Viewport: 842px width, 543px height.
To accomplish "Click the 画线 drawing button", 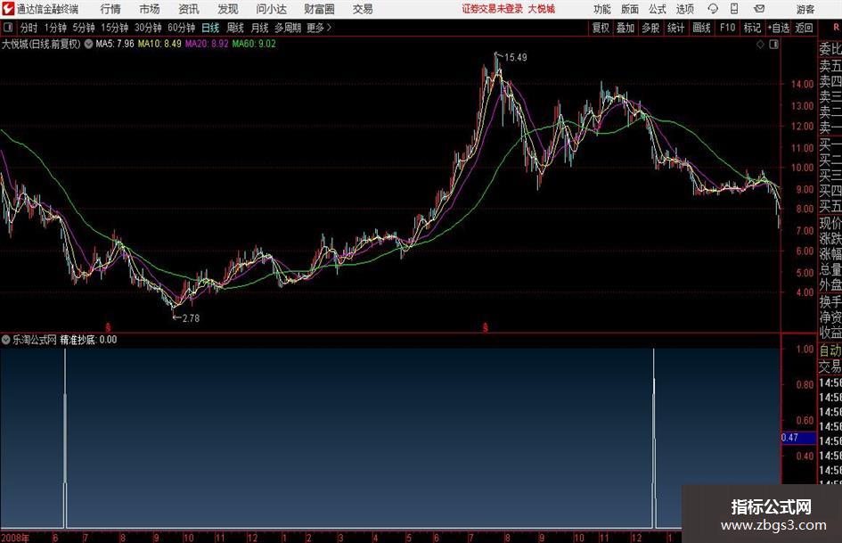I will [701, 28].
